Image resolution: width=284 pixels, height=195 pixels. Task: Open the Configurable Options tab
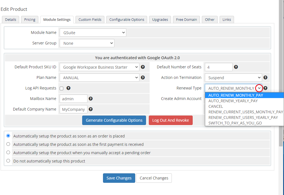pyautogui.click(x=127, y=19)
